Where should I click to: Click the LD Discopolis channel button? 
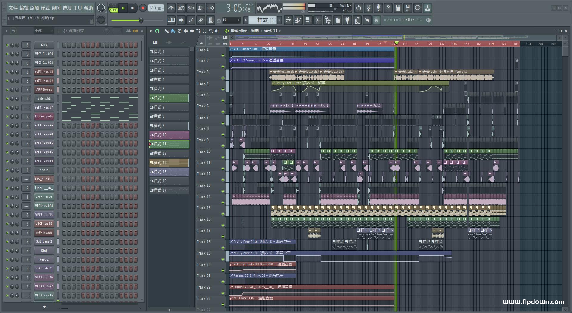point(44,117)
